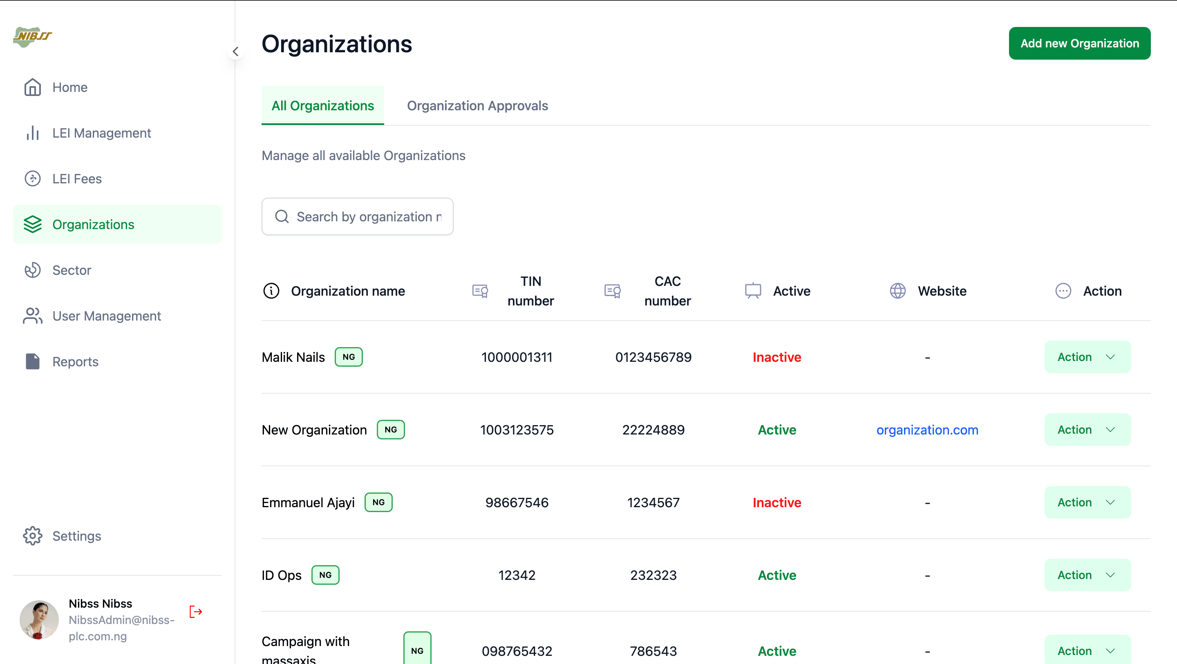Open the Reports section
This screenshot has height=664, width=1177.
pos(75,361)
